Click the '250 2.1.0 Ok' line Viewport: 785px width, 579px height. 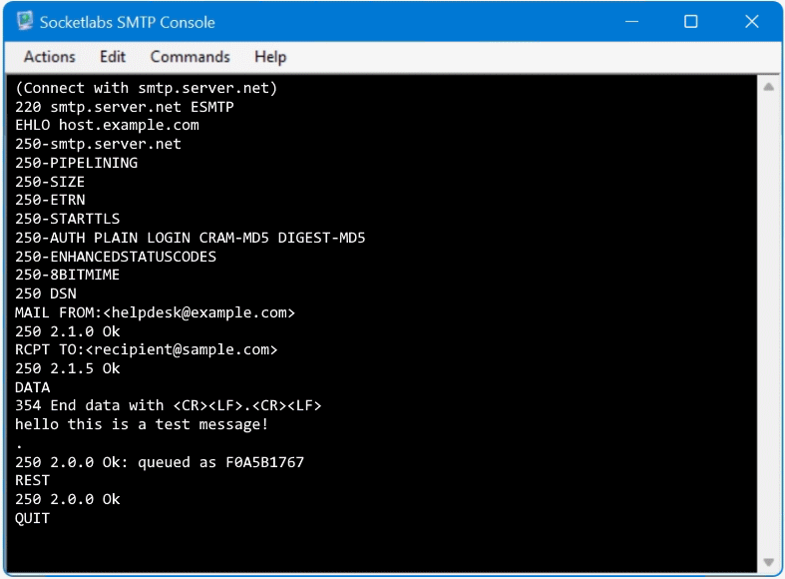point(68,331)
